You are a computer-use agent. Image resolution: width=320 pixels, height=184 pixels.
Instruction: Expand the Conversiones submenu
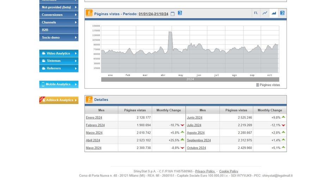(x=58, y=15)
